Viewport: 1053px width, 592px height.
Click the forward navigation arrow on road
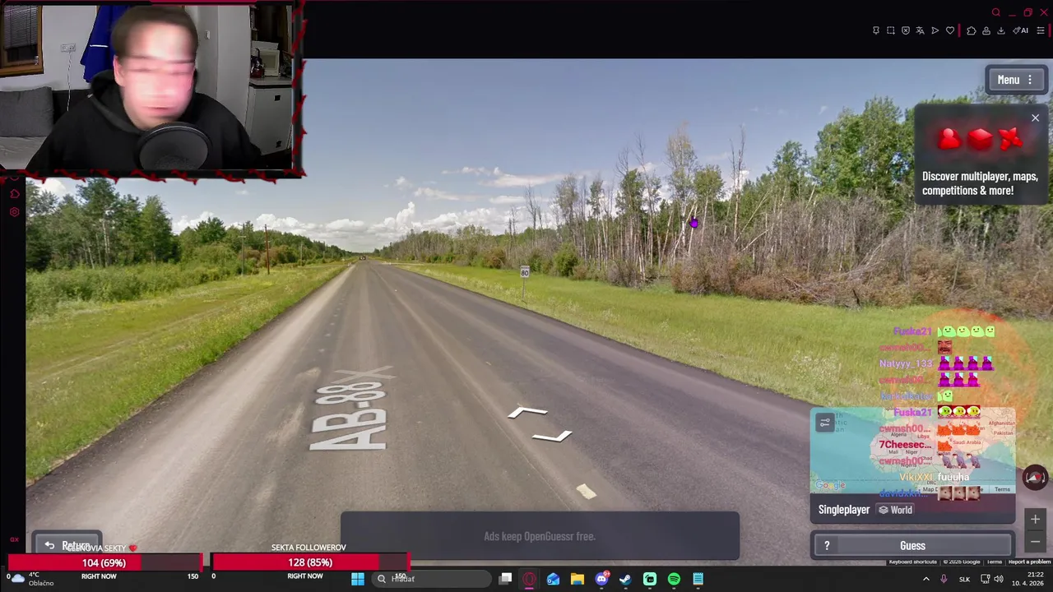pyautogui.click(x=527, y=413)
